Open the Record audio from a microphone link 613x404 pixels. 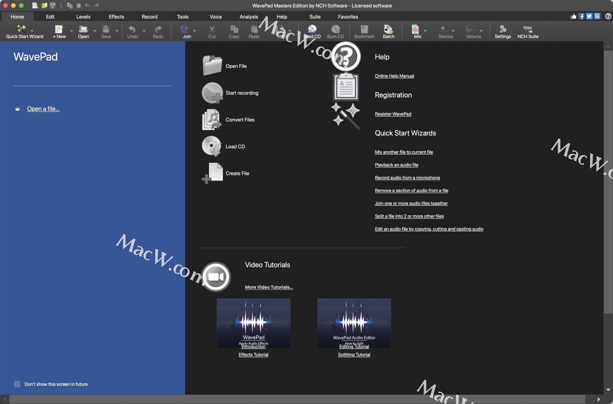pyautogui.click(x=407, y=178)
